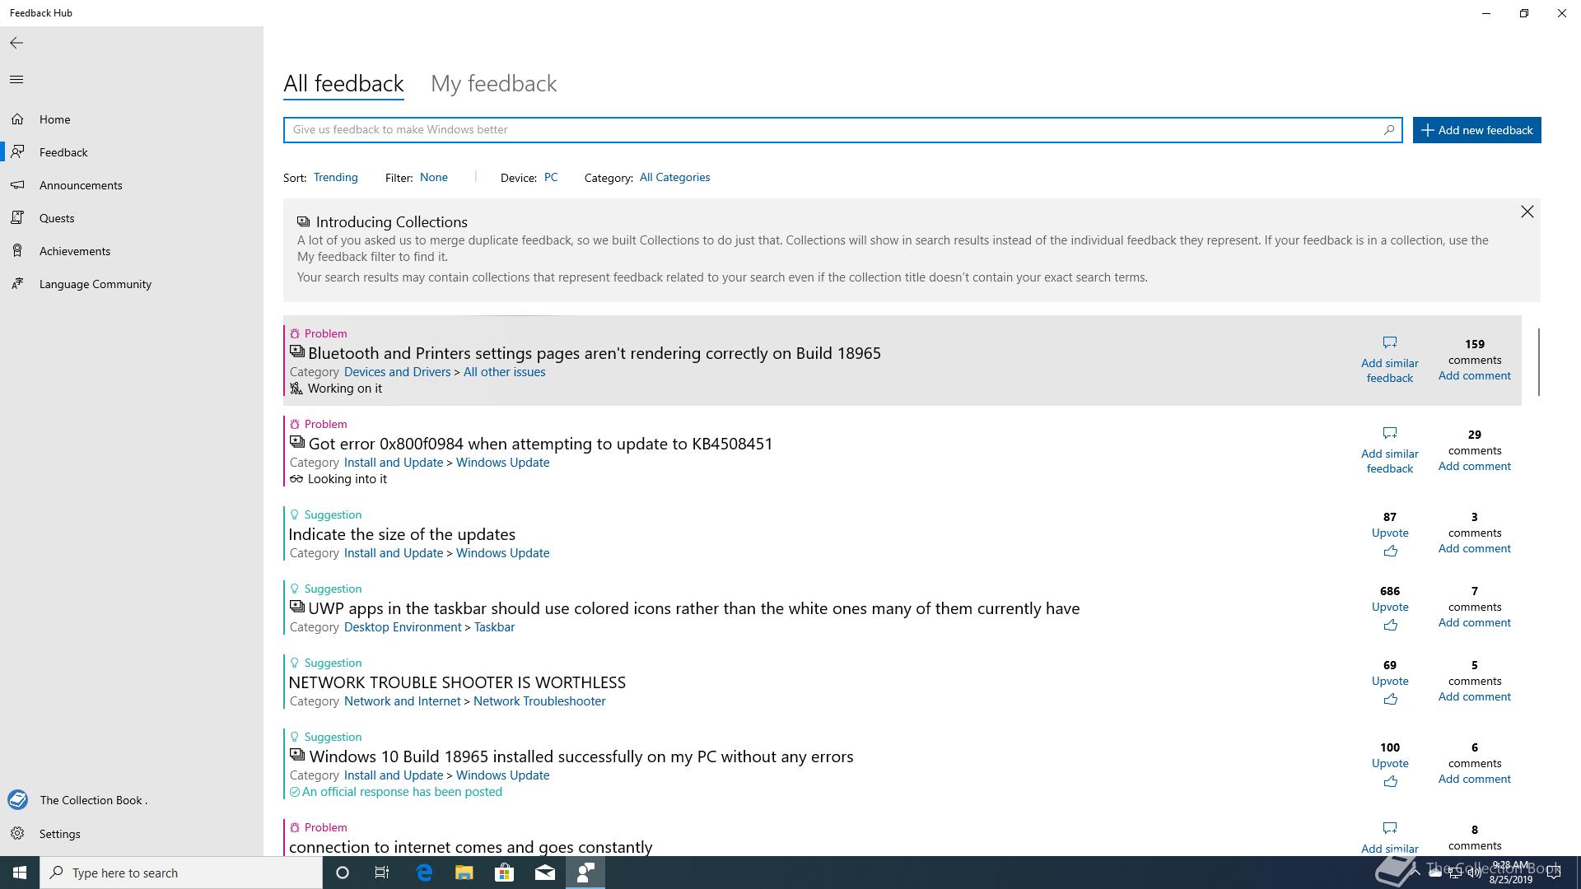The width and height of the screenshot is (1581, 889).
Task: Open the Windows Start menu
Action: coord(20,873)
